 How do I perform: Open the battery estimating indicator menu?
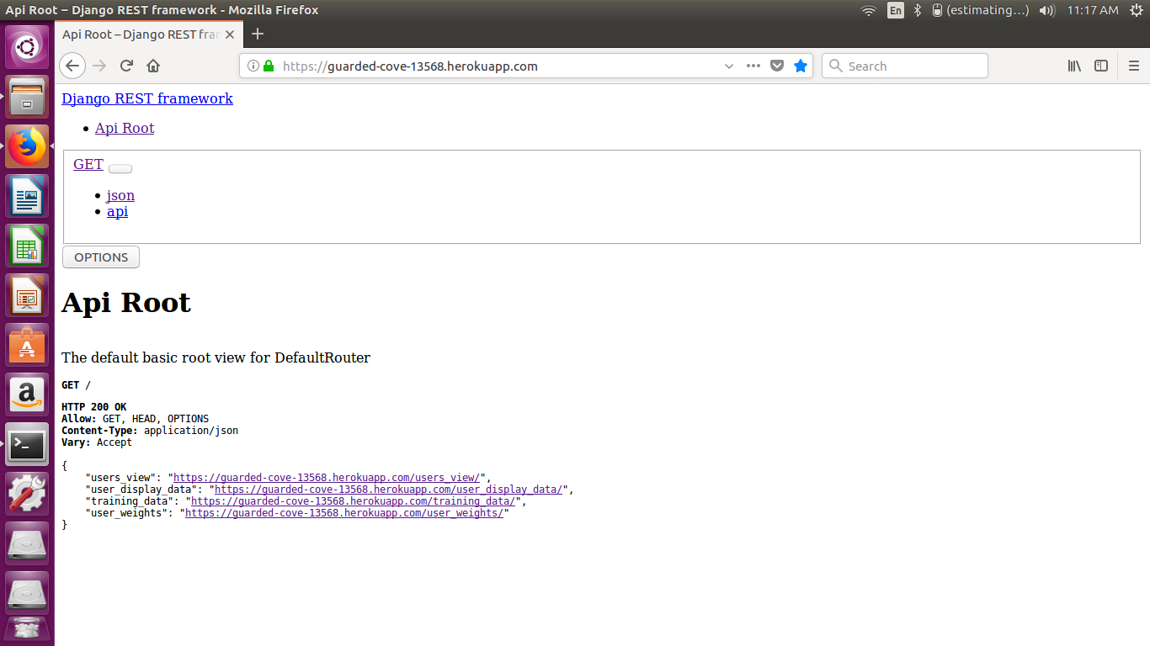click(x=981, y=10)
